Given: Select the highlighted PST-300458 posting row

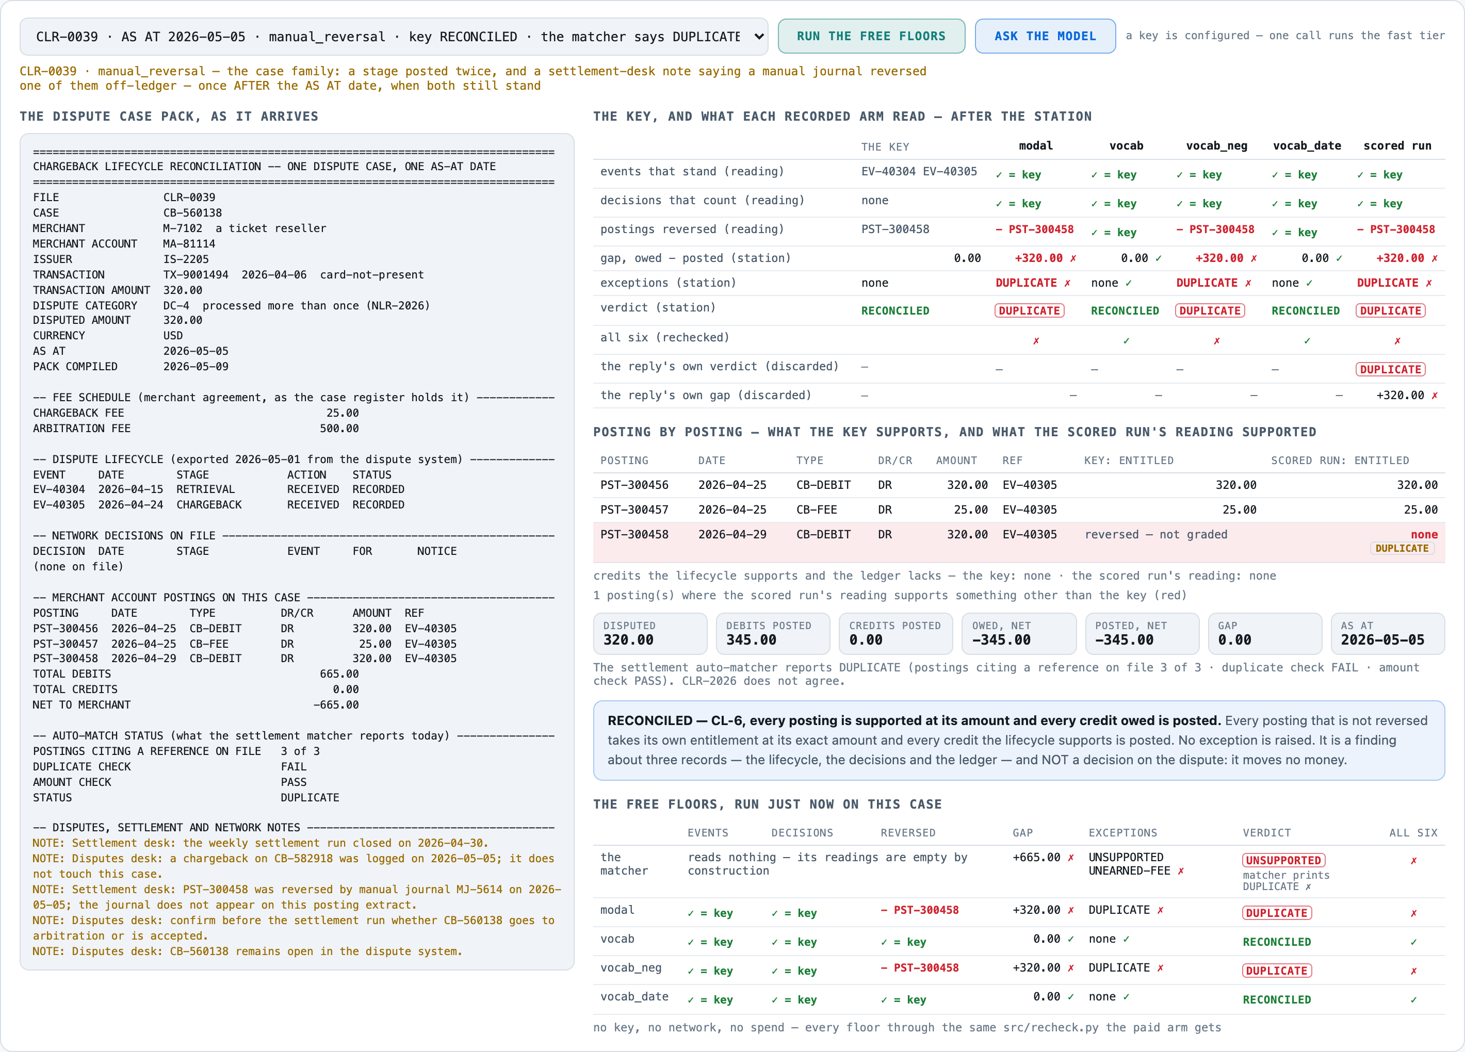Looking at the screenshot, I should [x=1019, y=542].
